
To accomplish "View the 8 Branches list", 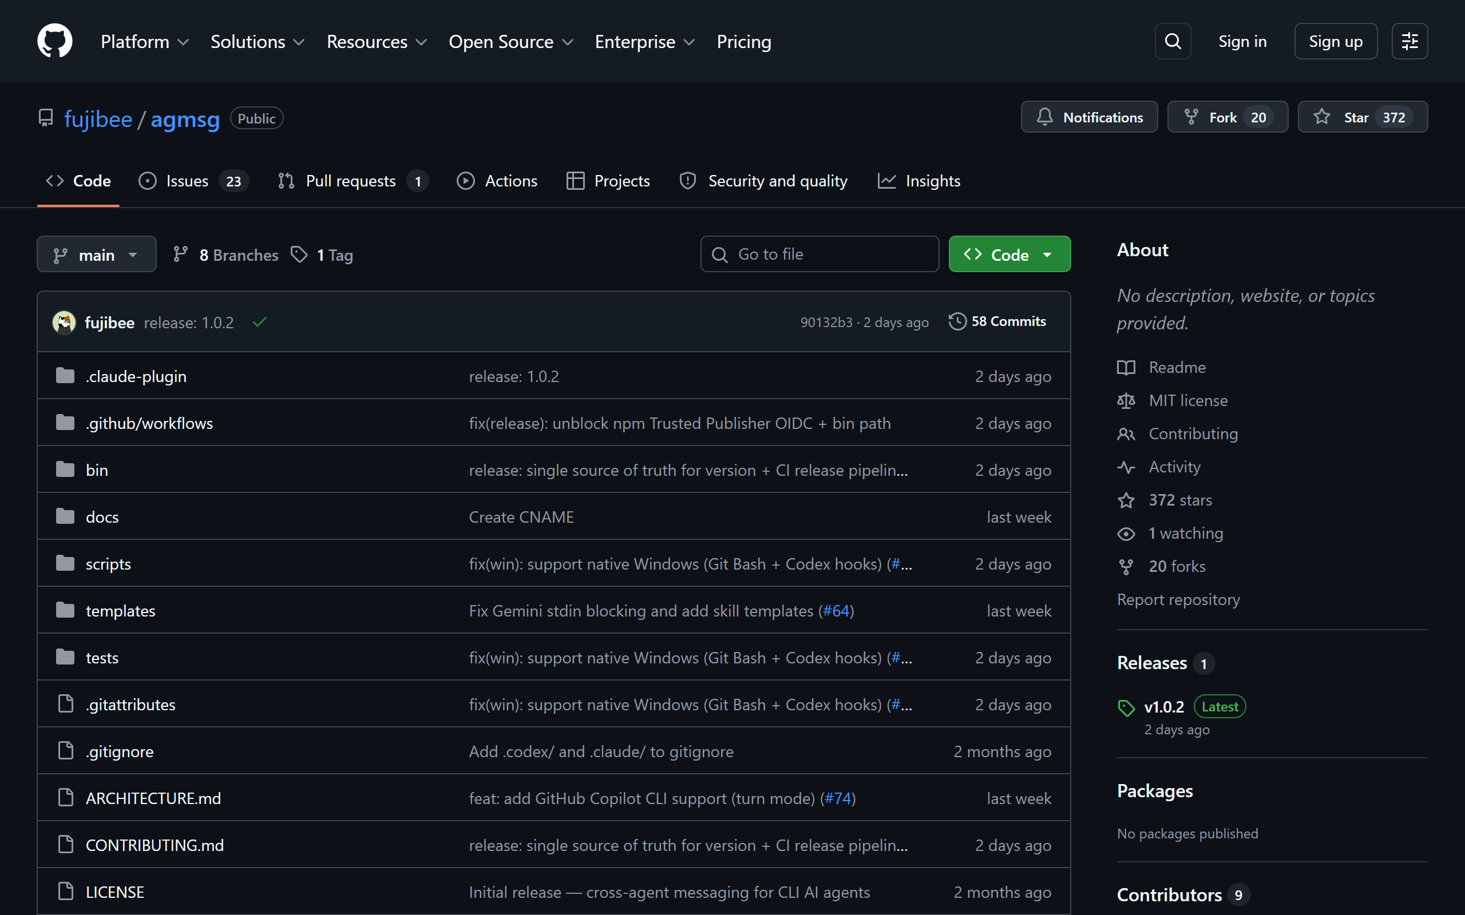I will (226, 255).
